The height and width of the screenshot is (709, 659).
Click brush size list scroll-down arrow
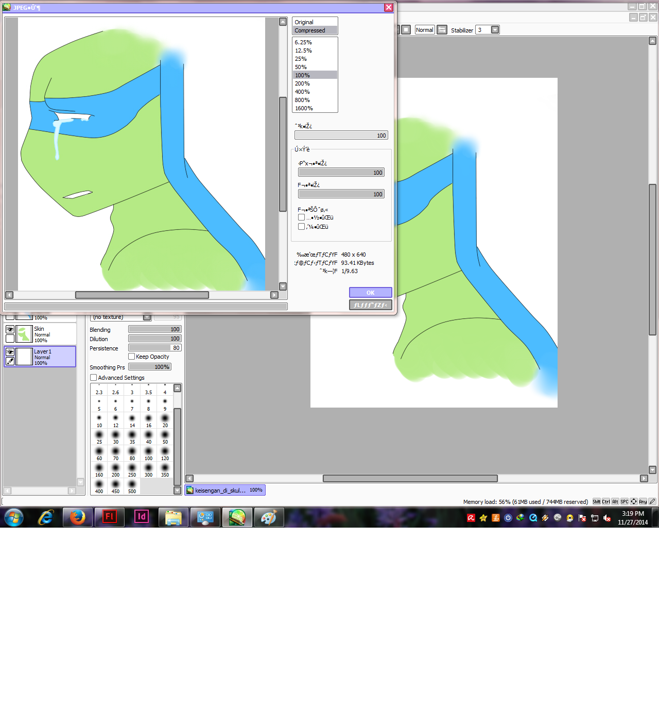point(178,491)
